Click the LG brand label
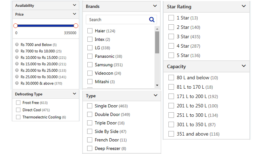This screenshot has width=261, height=154. click(x=97, y=48)
